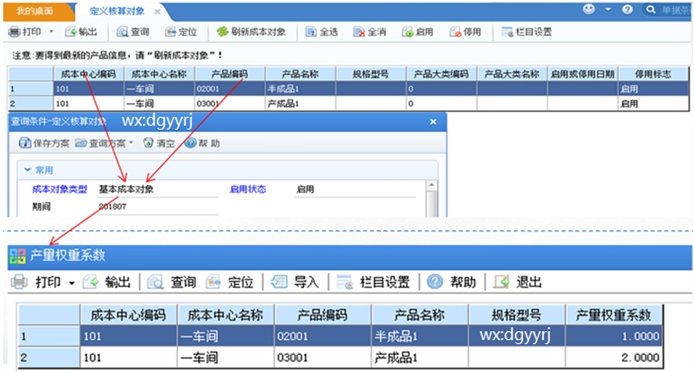Open 打印 dropdown in 产量权重系数 toolbar
Screen dimensions: 694x372
71,283
